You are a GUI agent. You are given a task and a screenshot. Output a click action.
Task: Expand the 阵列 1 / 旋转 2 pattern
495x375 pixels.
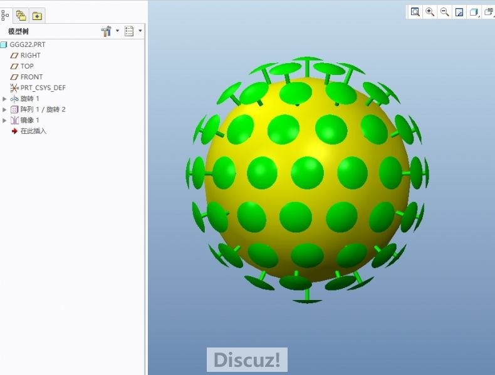tap(4, 109)
